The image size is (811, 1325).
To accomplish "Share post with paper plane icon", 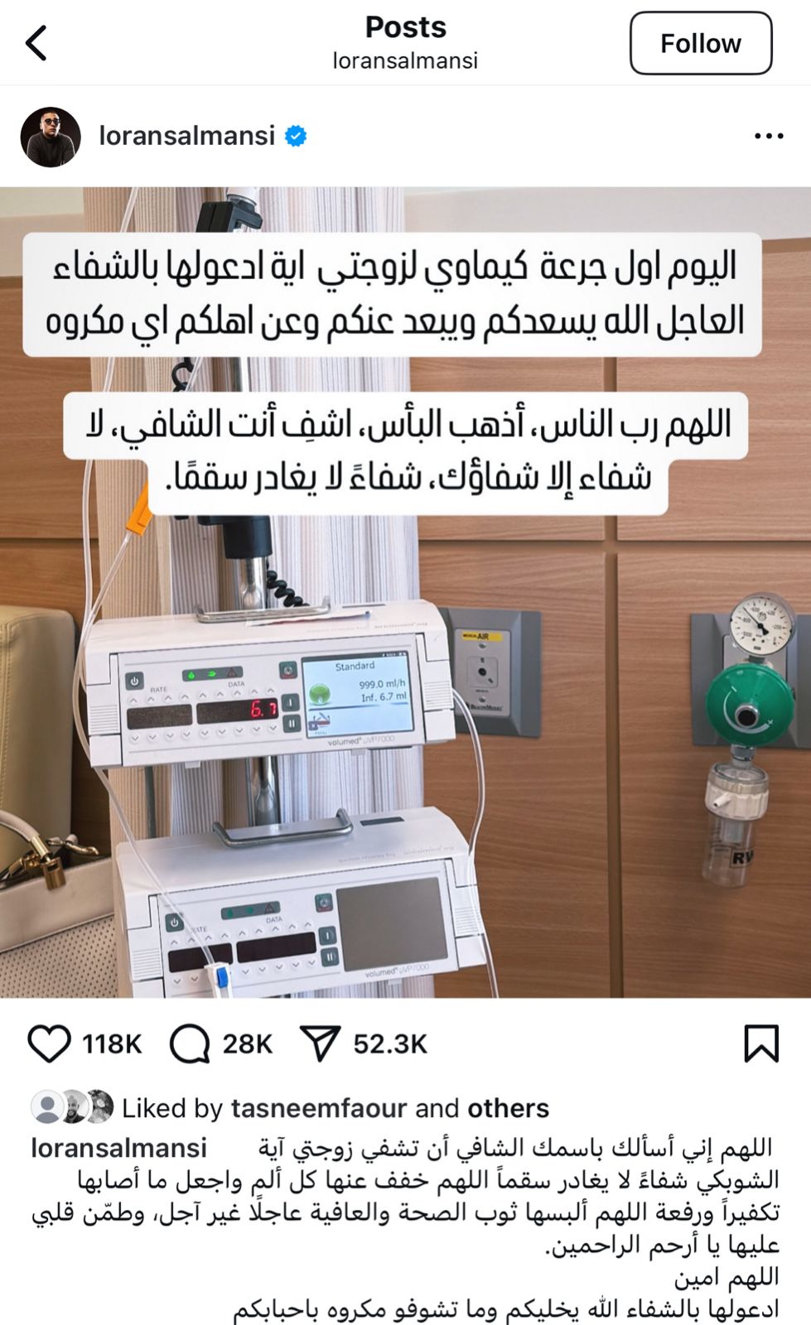I will 321,1043.
